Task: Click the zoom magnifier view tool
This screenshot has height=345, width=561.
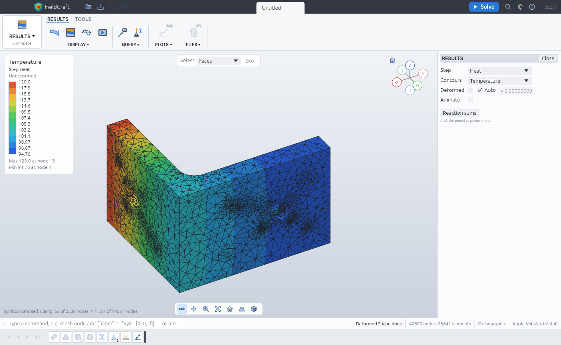Action: coord(206,309)
